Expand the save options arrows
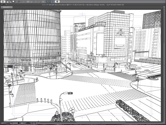This screenshot has height=125, width=166. click(16, 2)
